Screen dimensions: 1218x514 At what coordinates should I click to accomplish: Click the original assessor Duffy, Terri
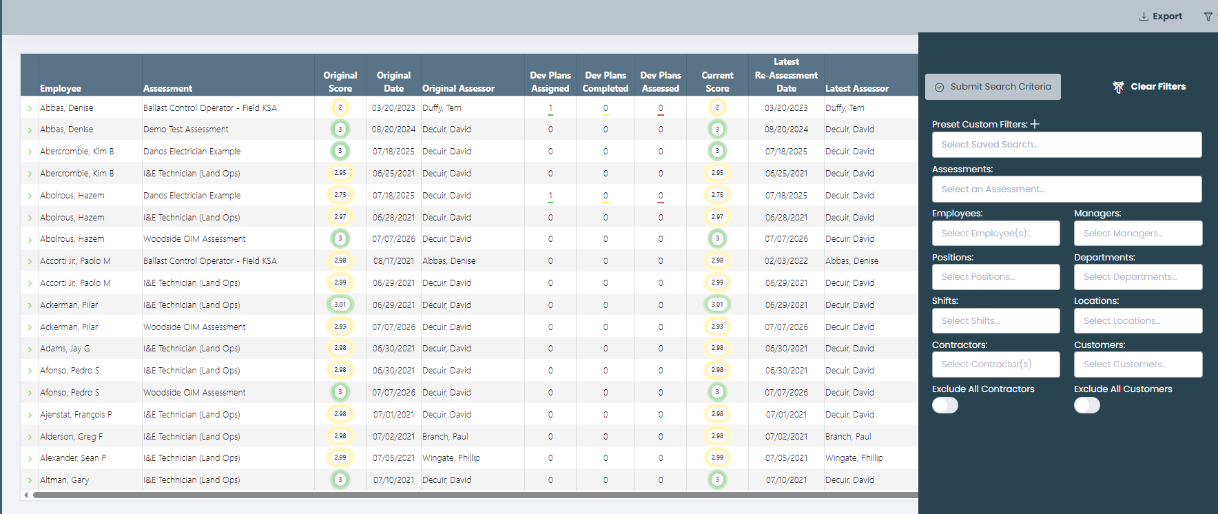442,108
